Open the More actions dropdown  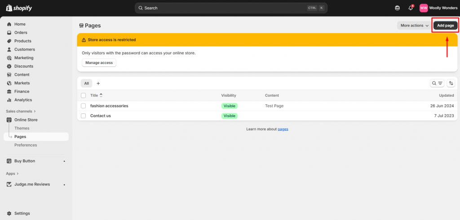[x=415, y=26]
